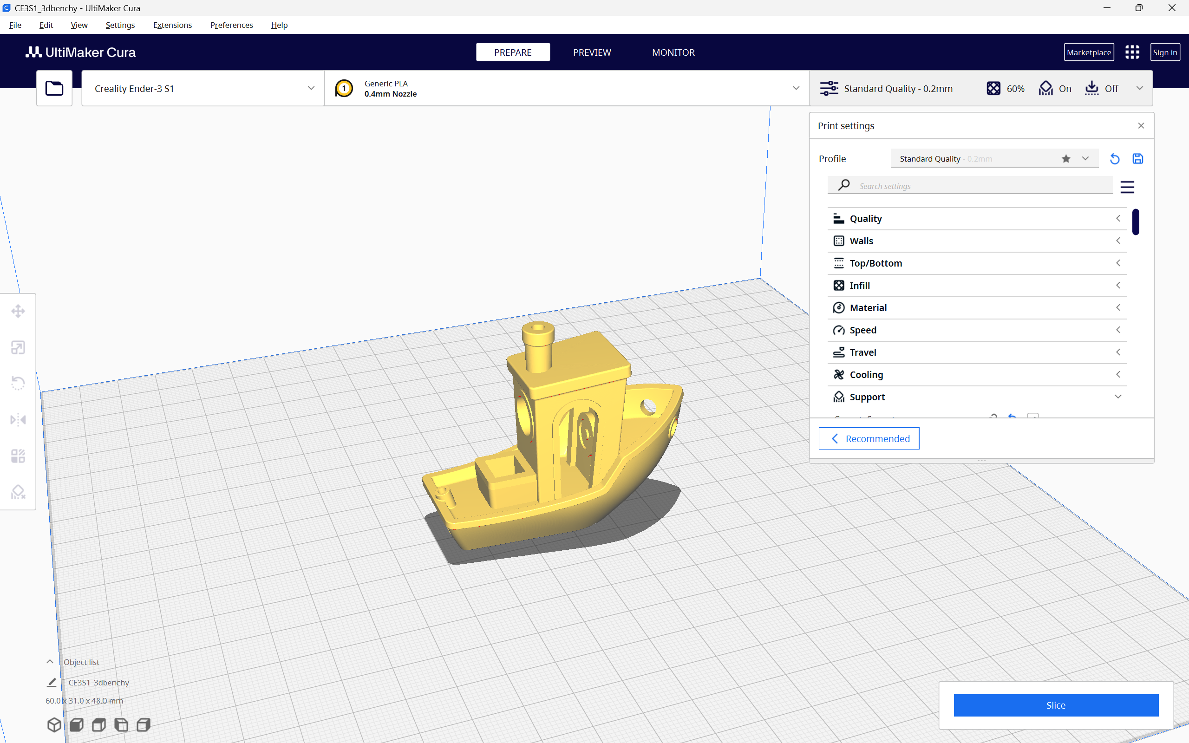The height and width of the screenshot is (743, 1189).
Task: Click the support On icon in header
Action: (x=1045, y=88)
